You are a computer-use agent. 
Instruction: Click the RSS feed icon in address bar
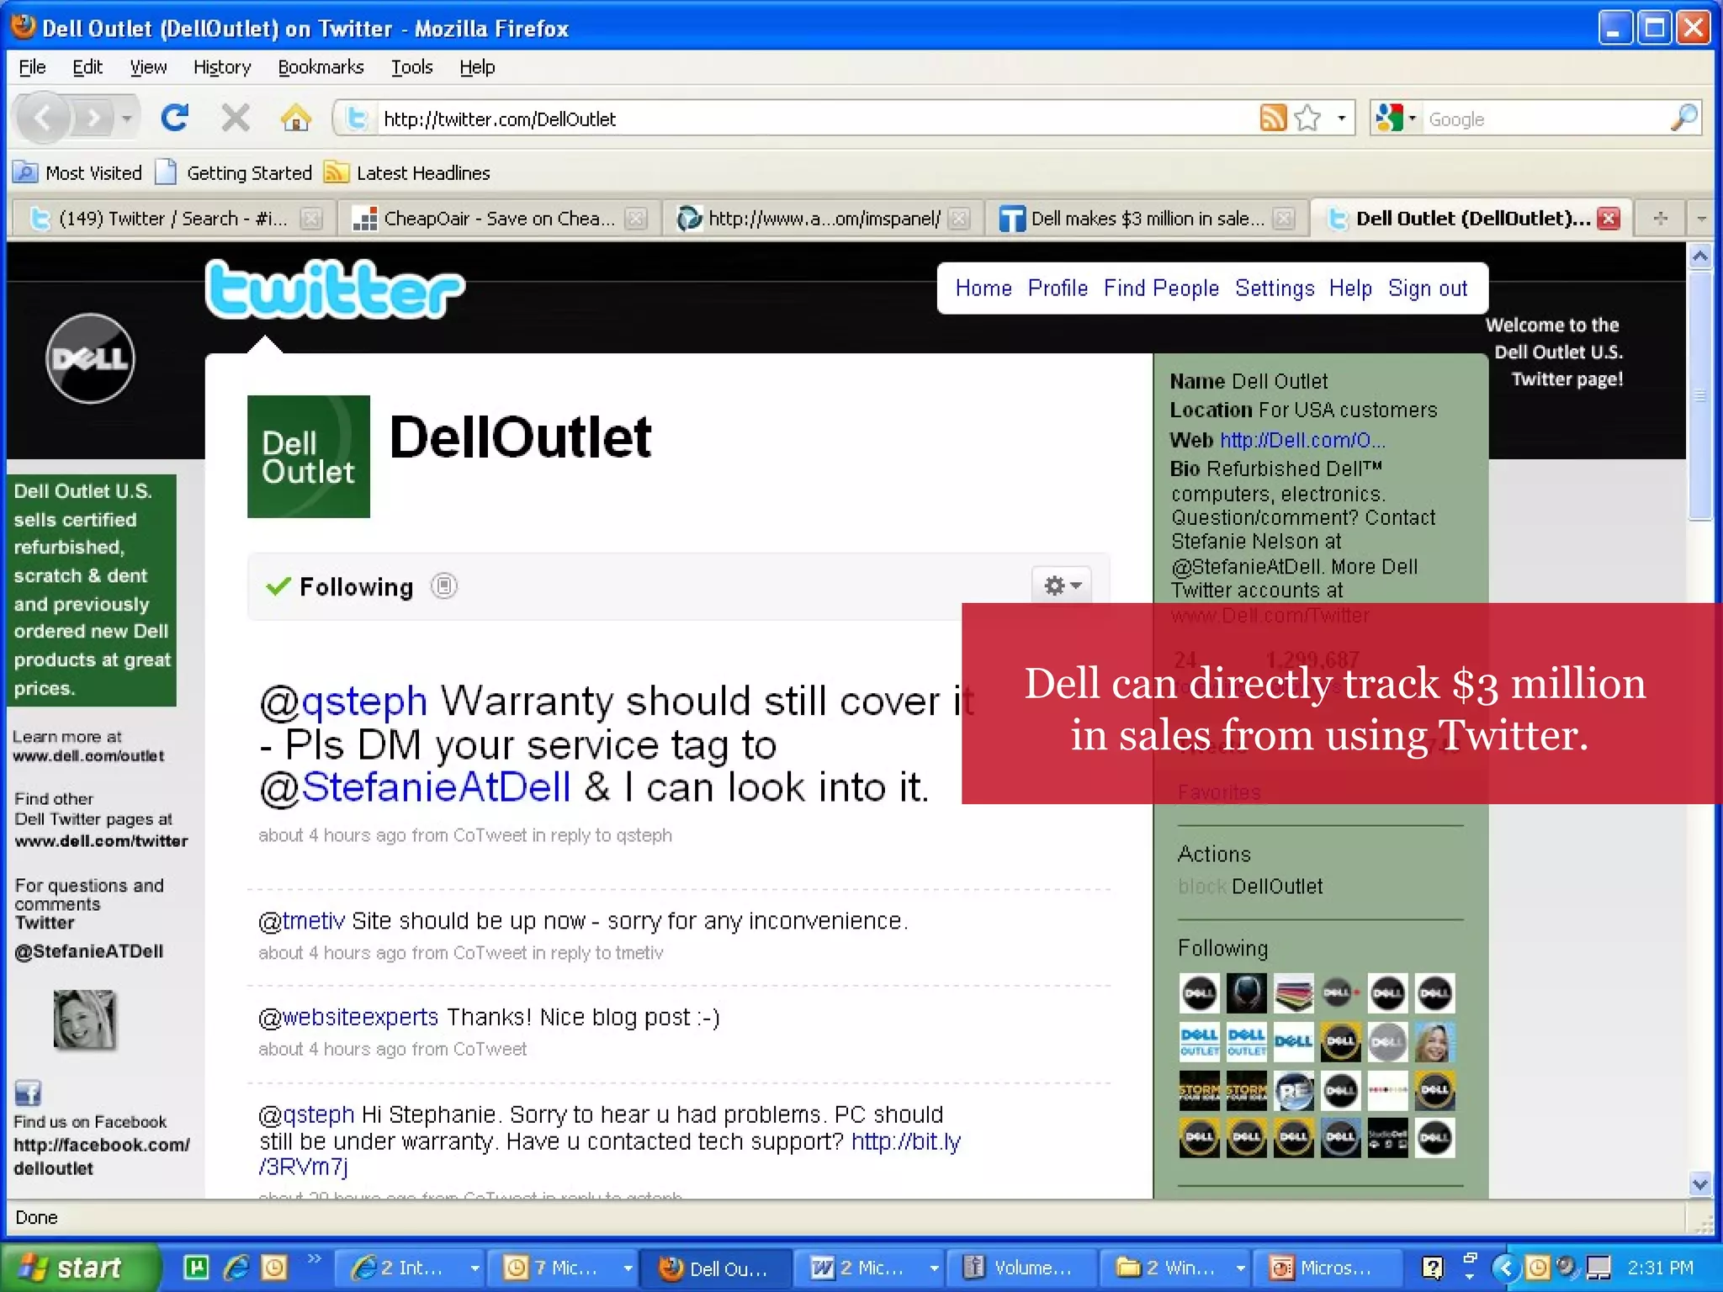coord(1273,118)
